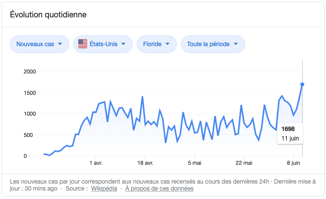Expand the Toute la période time range
Image resolution: width=326 pixels, height=199 pixels.
tap(213, 44)
